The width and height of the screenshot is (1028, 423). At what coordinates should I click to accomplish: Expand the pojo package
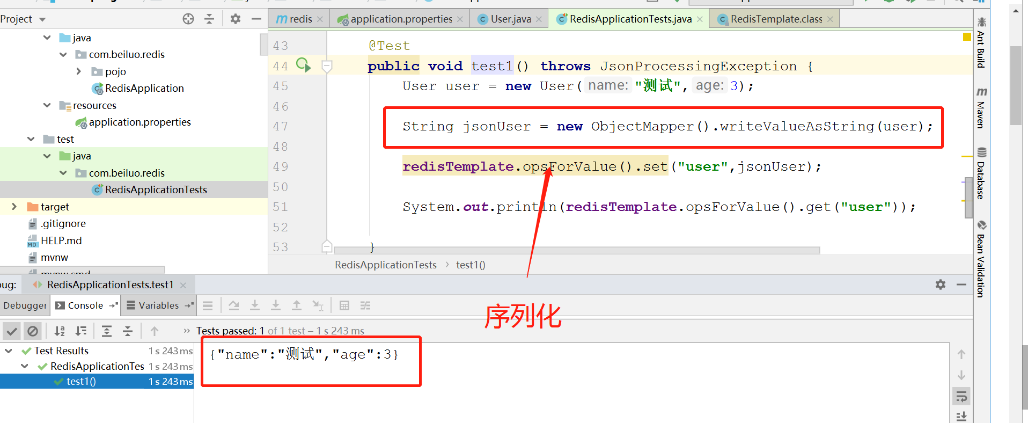pyautogui.click(x=79, y=71)
